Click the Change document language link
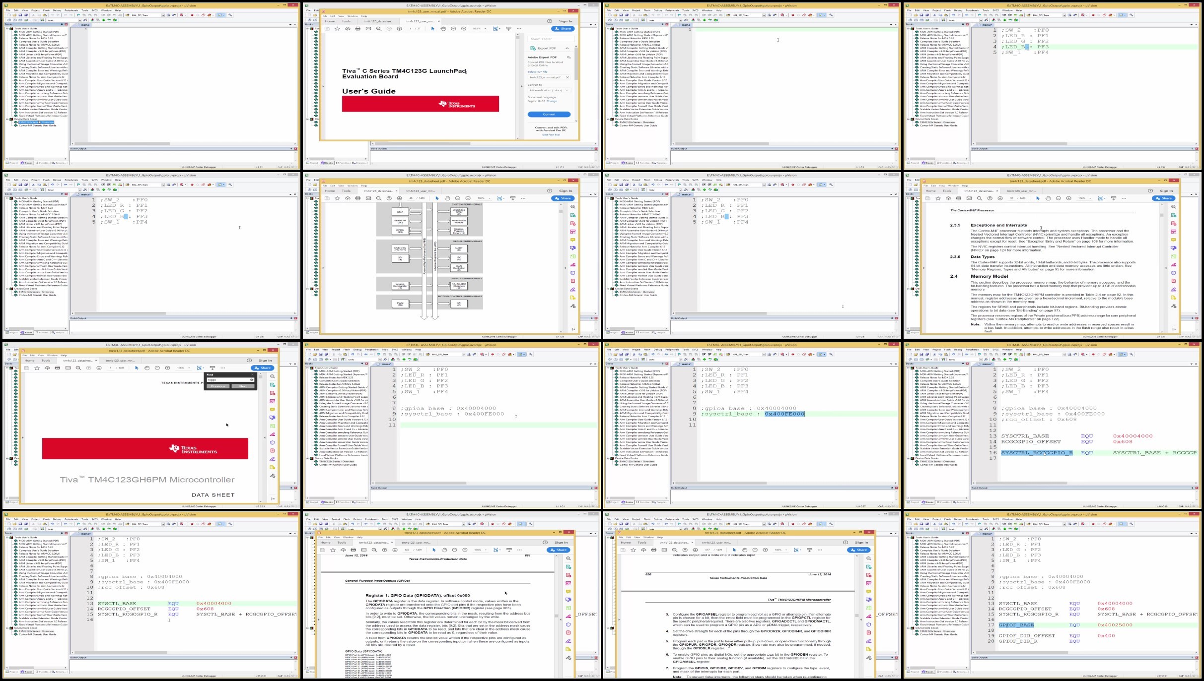 [x=552, y=101]
